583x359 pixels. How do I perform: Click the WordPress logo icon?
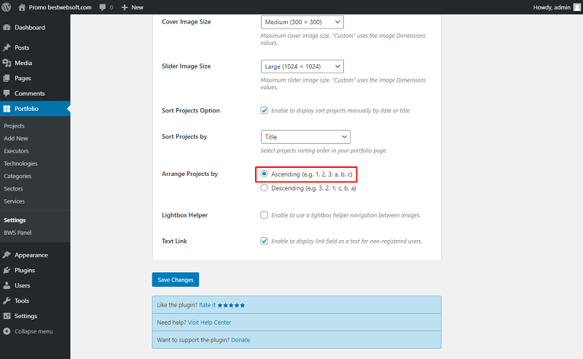[x=7, y=7]
